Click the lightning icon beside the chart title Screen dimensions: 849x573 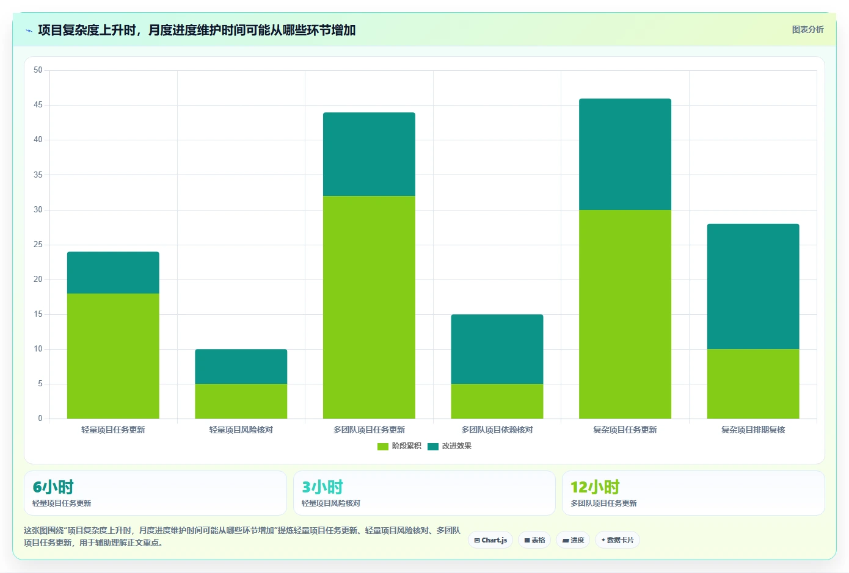(x=29, y=31)
